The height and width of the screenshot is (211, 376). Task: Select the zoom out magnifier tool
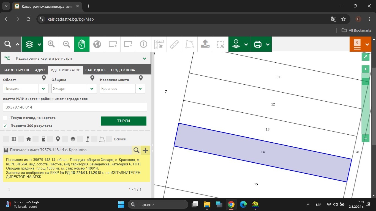pyautogui.click(x=66, y=44)
